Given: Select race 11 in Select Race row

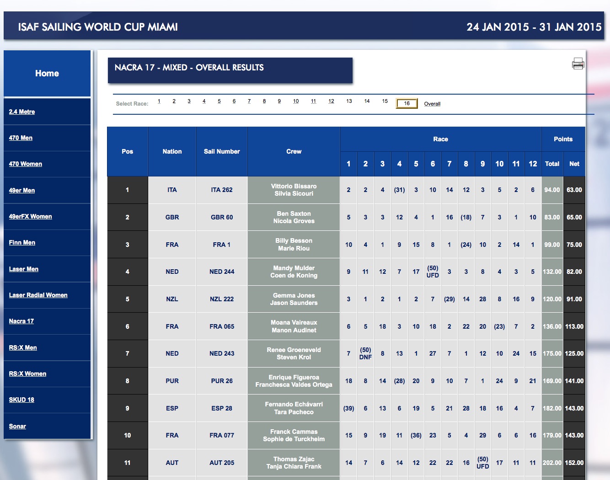Looking at the screenshot, I should pos(314,101).
